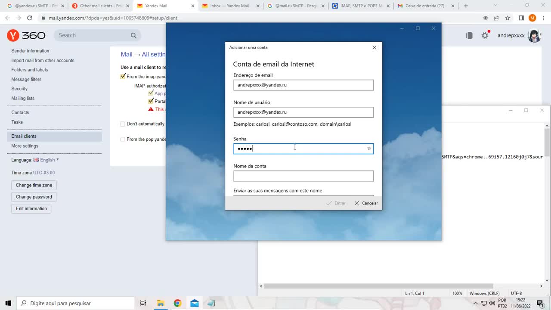Switch to the @mail.ru SMTP tab
The height and width of the screenshot is (310, 551).
click(x=295, y=6)
